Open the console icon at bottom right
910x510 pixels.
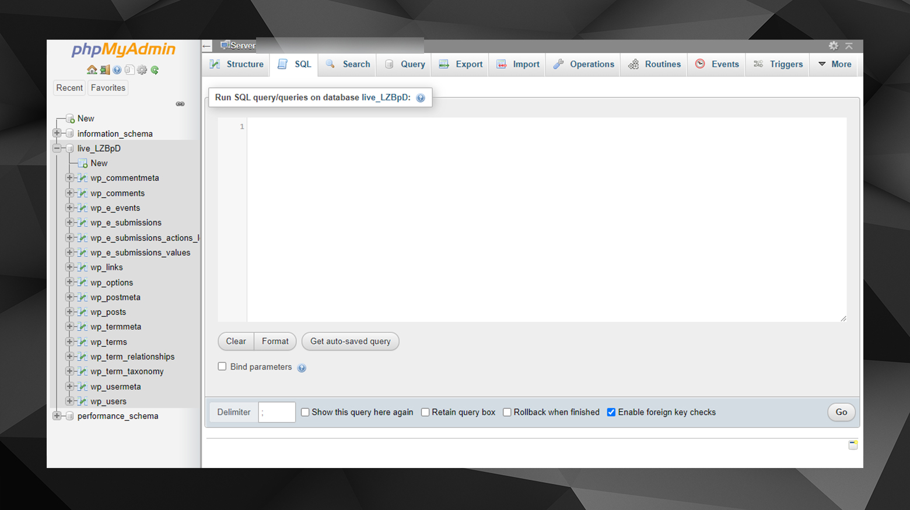(x=853, y=445)
